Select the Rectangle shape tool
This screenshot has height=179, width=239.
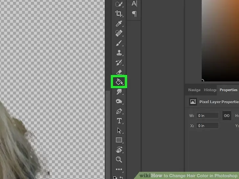coord(119,140)
